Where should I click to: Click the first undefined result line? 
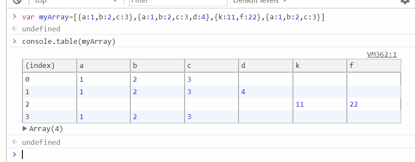[41, 29]
